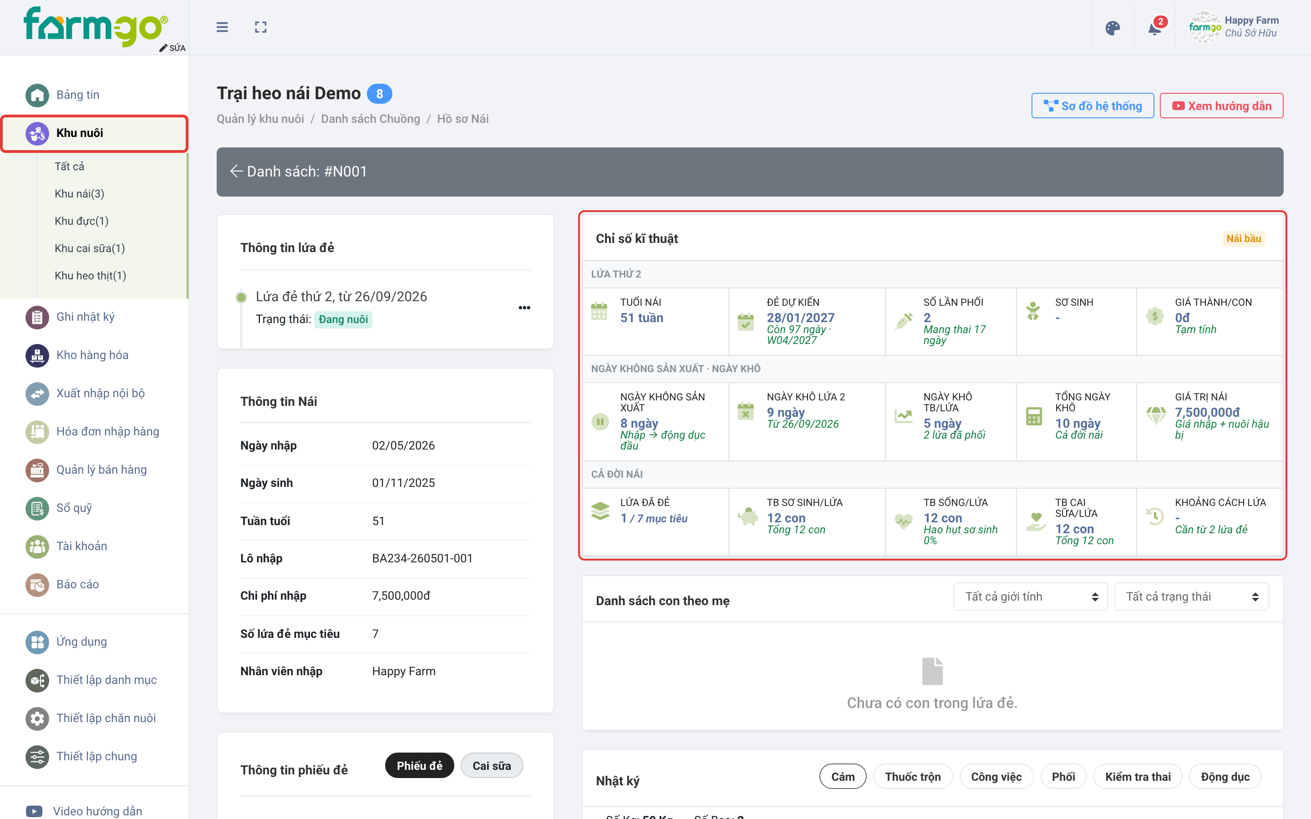Image resolution: width=1311 pixels, height=819 pixels.
Task: Open the color theme palette icon
Action: pyautogui.click(x=1112, y=28)
